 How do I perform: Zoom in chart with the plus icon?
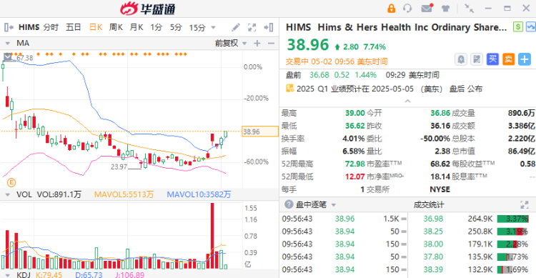click(257, 43)
